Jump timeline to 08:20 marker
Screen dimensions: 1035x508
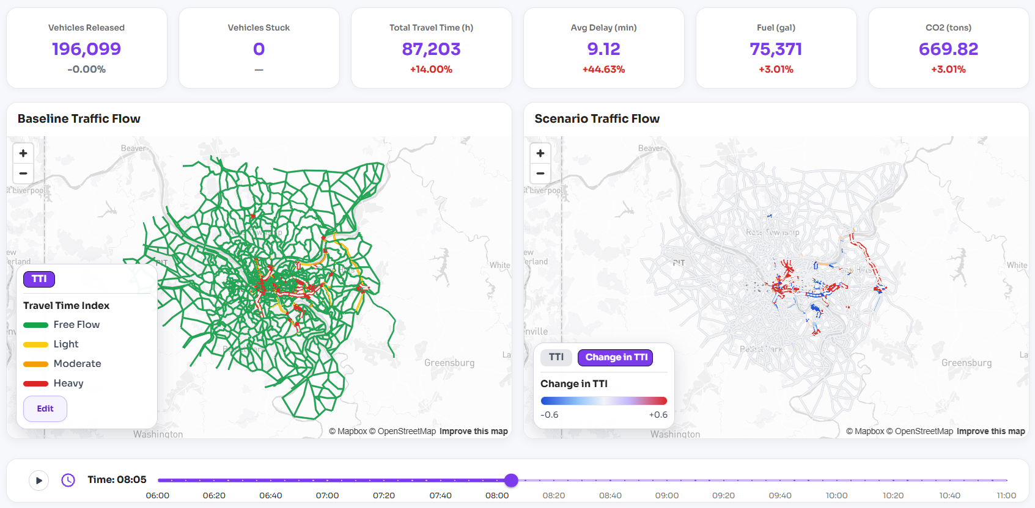click(554, 495)
